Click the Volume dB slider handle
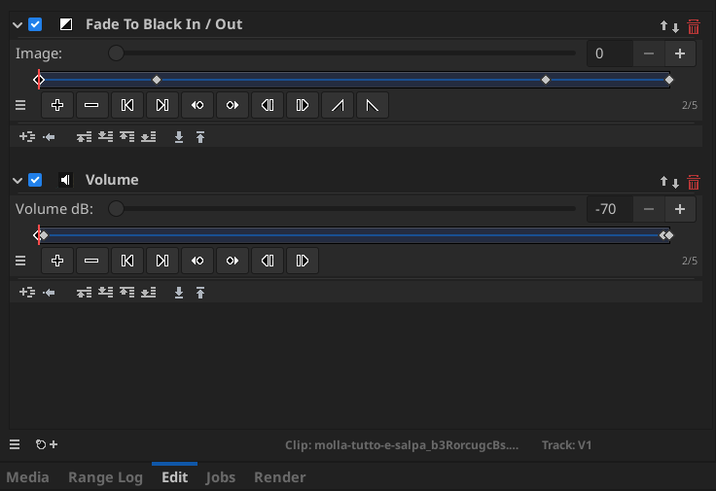 click(x=116, y=208)
